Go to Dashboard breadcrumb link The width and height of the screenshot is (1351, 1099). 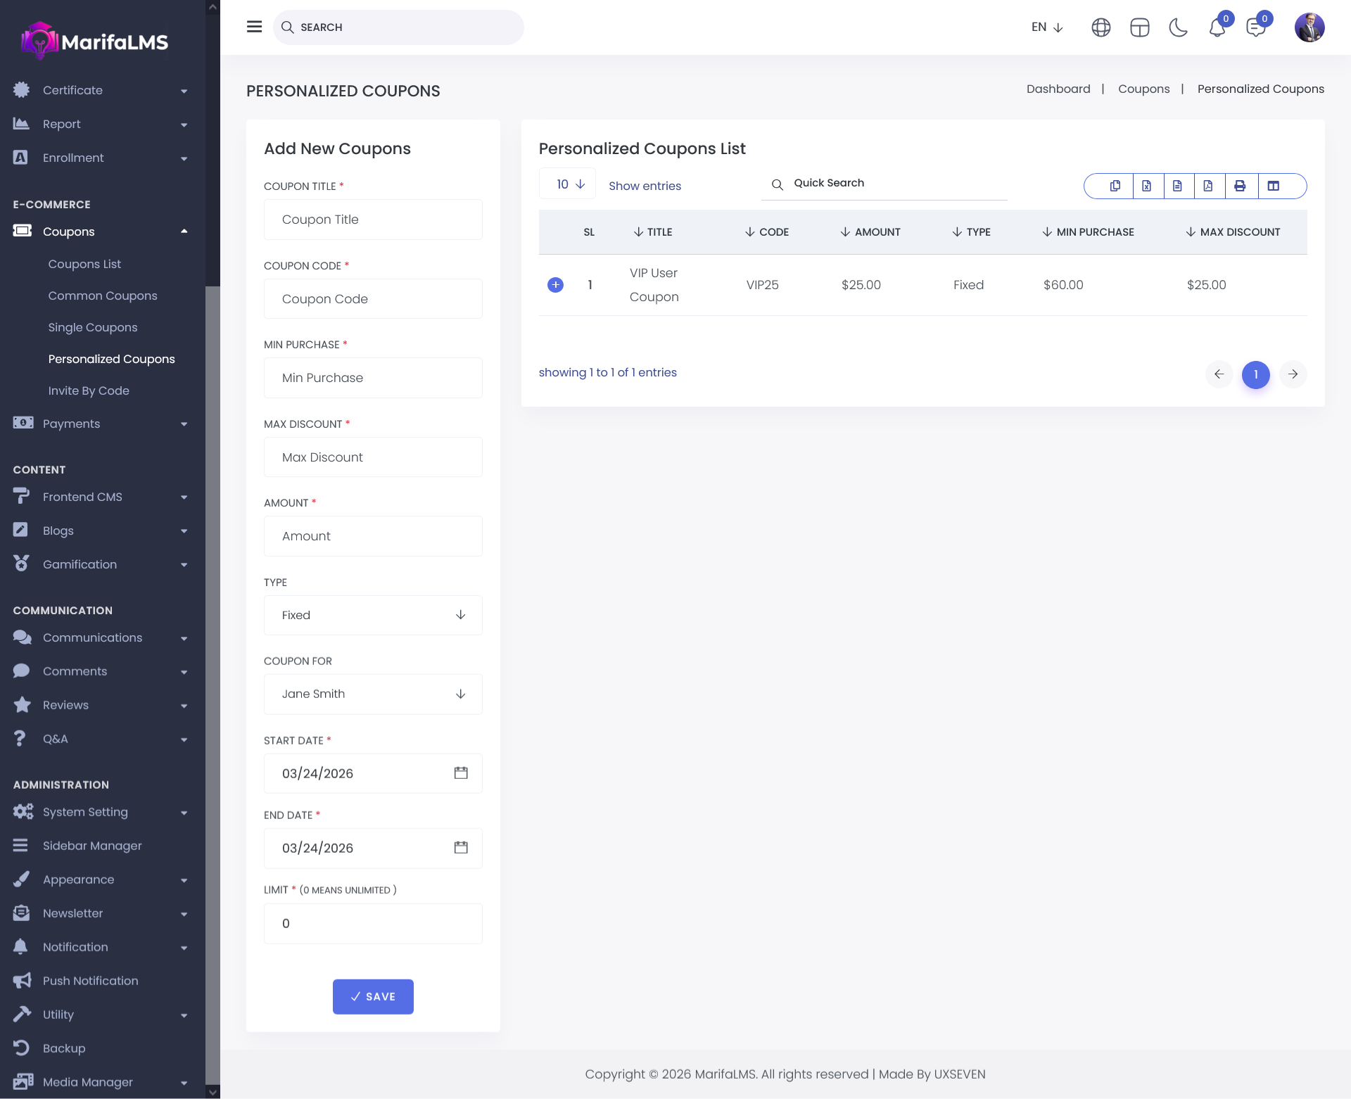pyautogui.click(x=1058, y=89)
